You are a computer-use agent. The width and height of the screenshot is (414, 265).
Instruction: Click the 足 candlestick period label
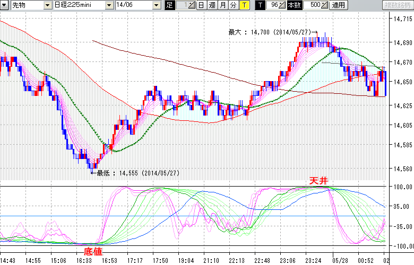(169, 5)
